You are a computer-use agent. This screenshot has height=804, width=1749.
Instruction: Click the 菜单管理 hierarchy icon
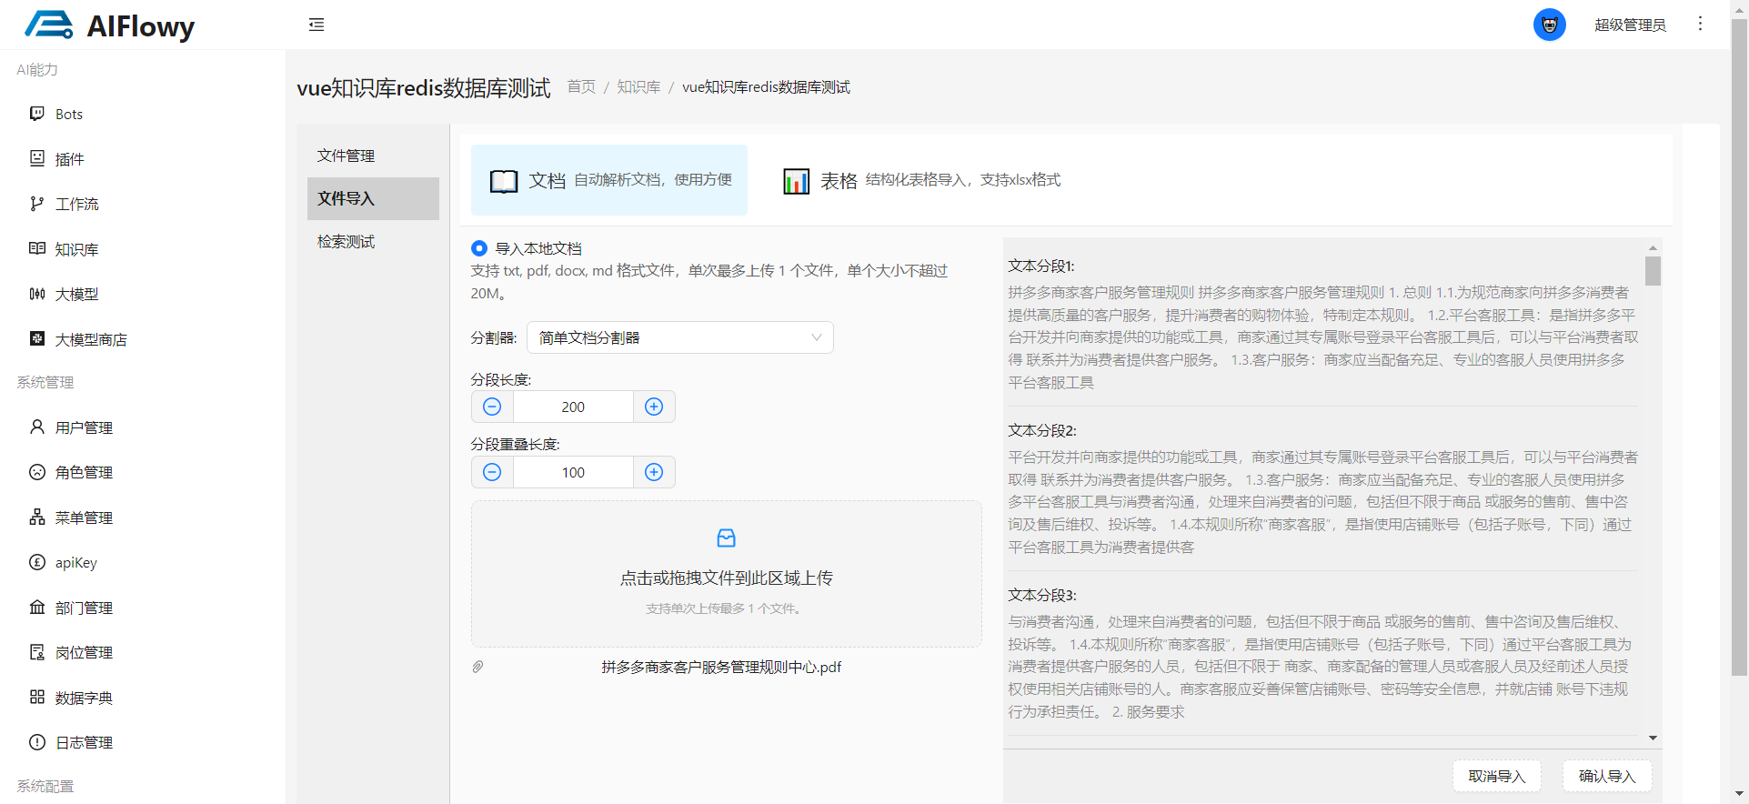click(x=37, y=517)
